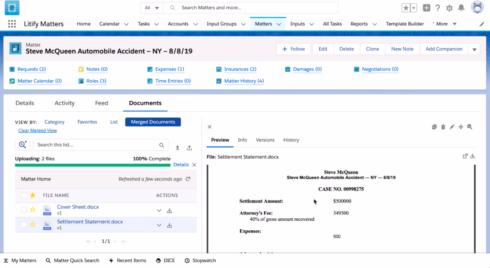The image size is (490, 268).
Task: Click the copy document icon in preview toolbar
Action: coord(434,127)
